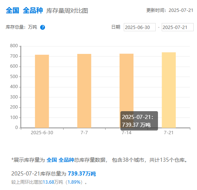Select the 全品种 variety link in title

33,10
